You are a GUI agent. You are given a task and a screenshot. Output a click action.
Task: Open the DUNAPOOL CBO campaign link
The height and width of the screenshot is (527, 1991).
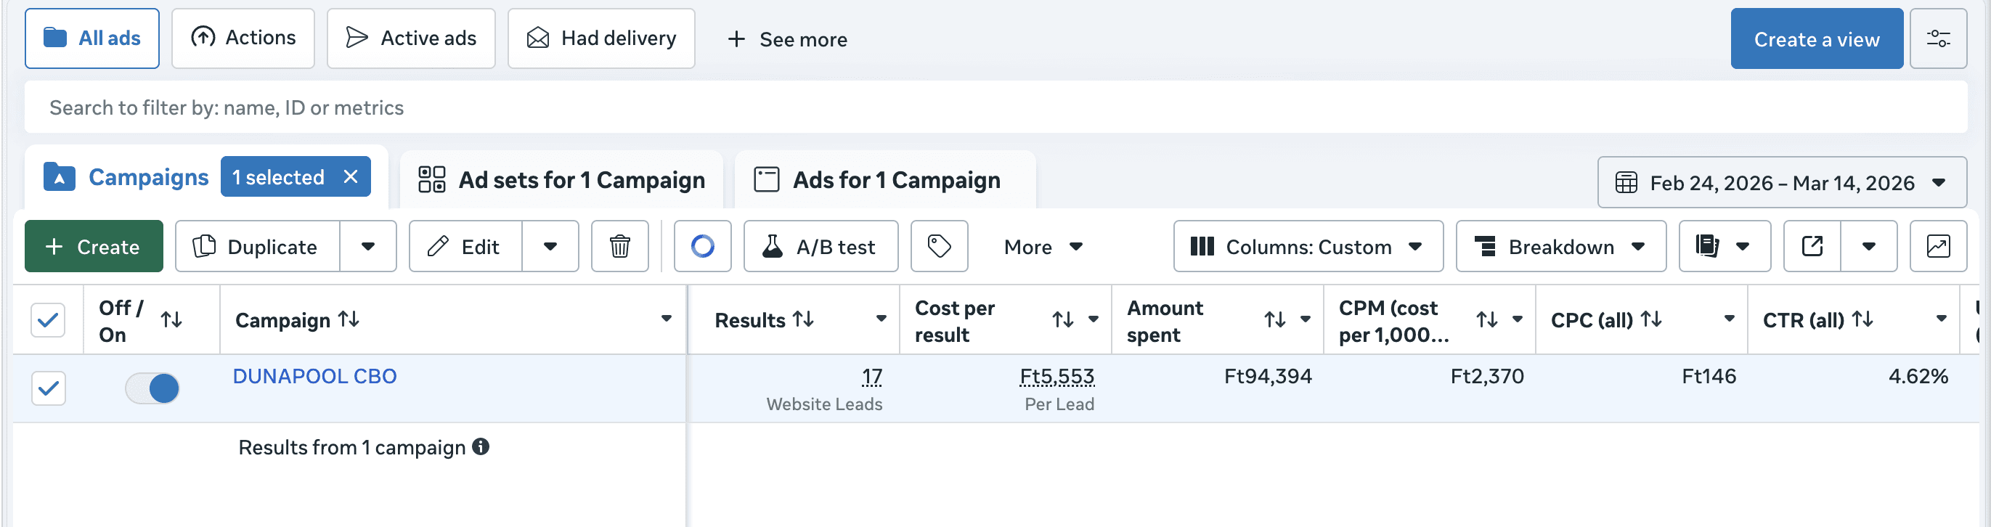(x=314, y=376)
